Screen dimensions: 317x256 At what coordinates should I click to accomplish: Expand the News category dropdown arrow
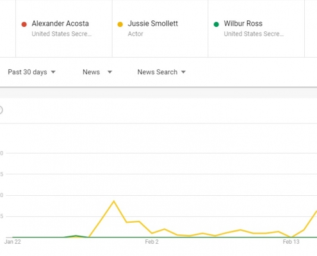[x=110, y=72]
